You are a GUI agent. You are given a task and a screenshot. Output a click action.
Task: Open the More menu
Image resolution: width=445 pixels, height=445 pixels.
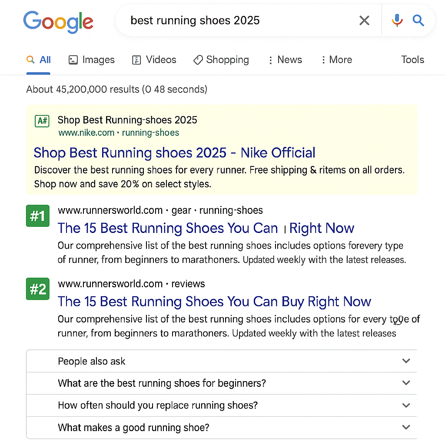337,60
